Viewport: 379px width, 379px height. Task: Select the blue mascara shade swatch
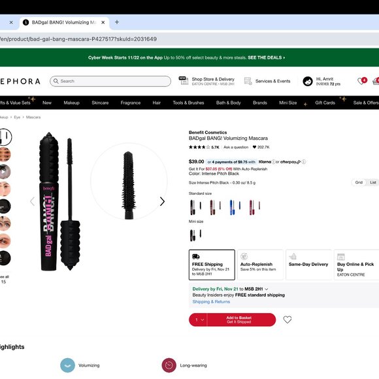234,207
